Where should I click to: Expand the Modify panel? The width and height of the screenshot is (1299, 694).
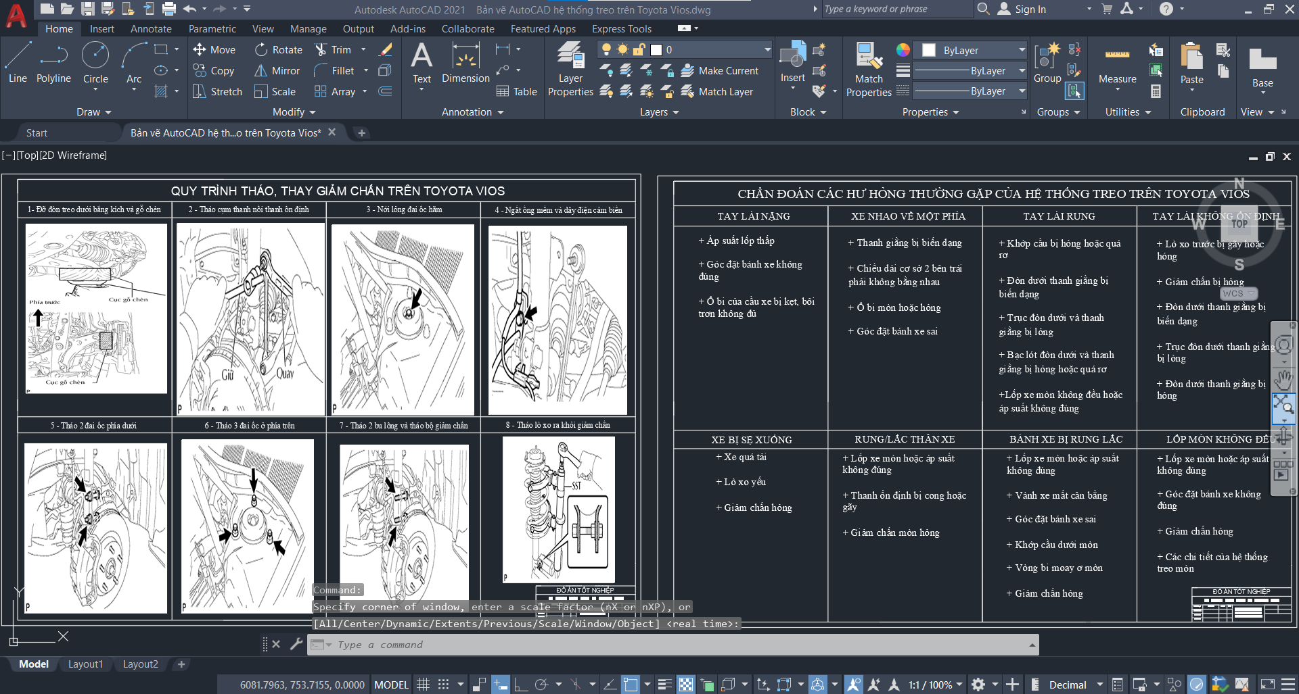click(x=294, y=112)
